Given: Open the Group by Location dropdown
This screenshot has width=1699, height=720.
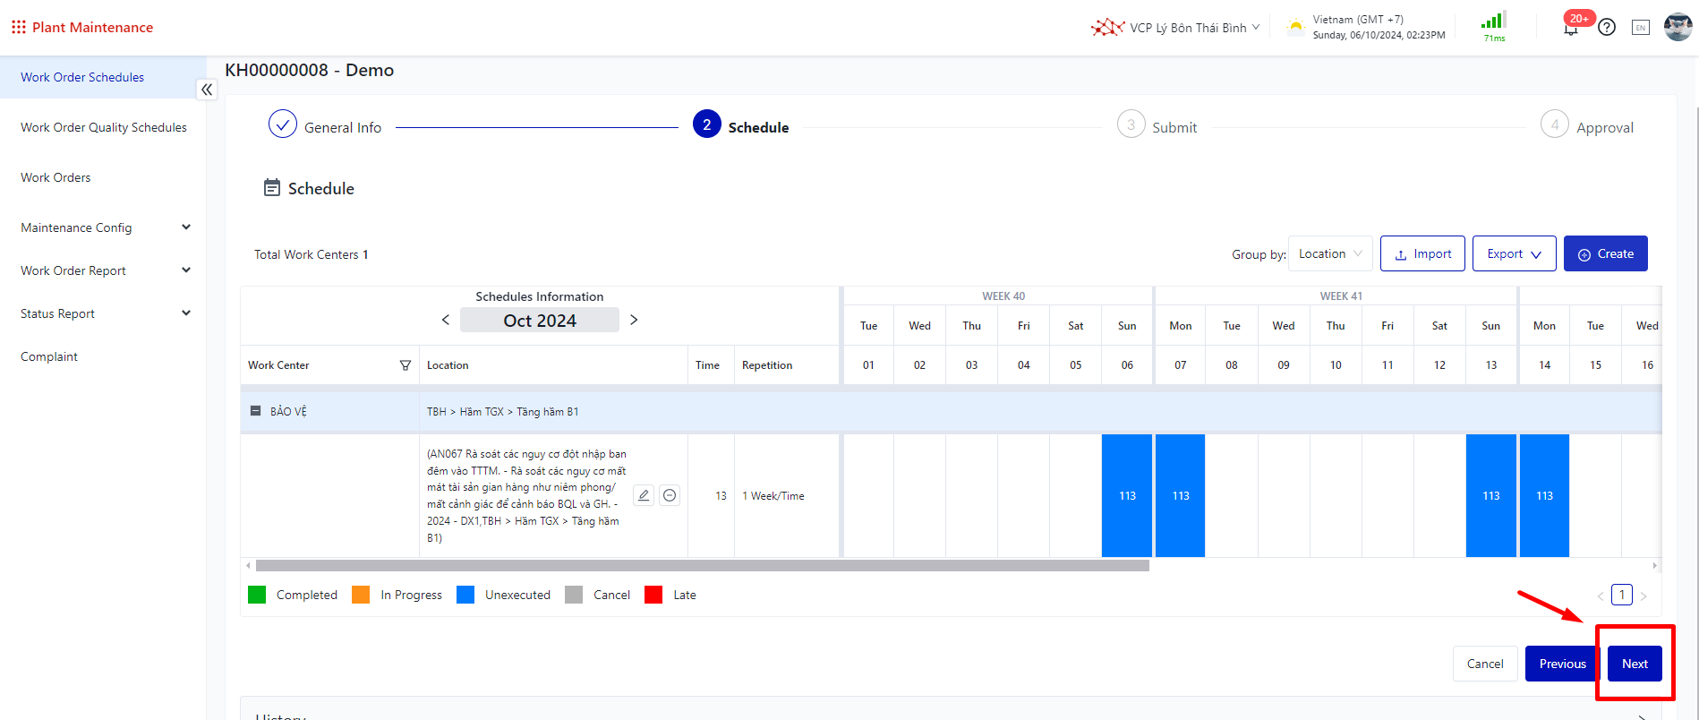Looking at the screenshot, I should (x=1330, y=253).
